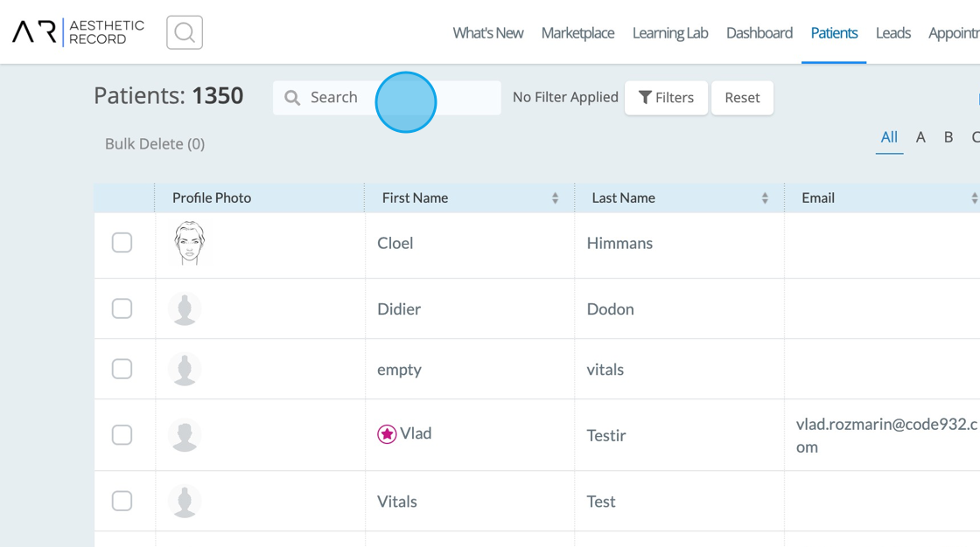The width and height of the screenshot is (980, 547).
Task: Select the checkbox for Didier Dodon
Action: [x=122, y=309]
